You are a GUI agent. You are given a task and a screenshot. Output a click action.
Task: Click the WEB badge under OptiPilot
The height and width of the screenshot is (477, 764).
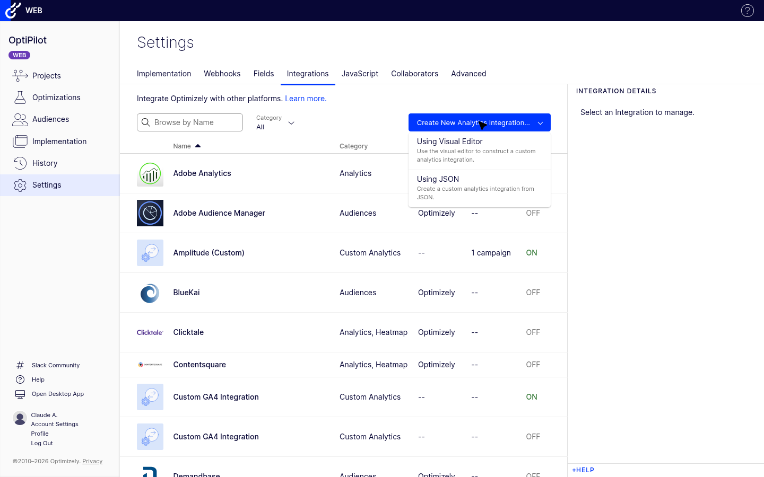[x=20, y=55]
